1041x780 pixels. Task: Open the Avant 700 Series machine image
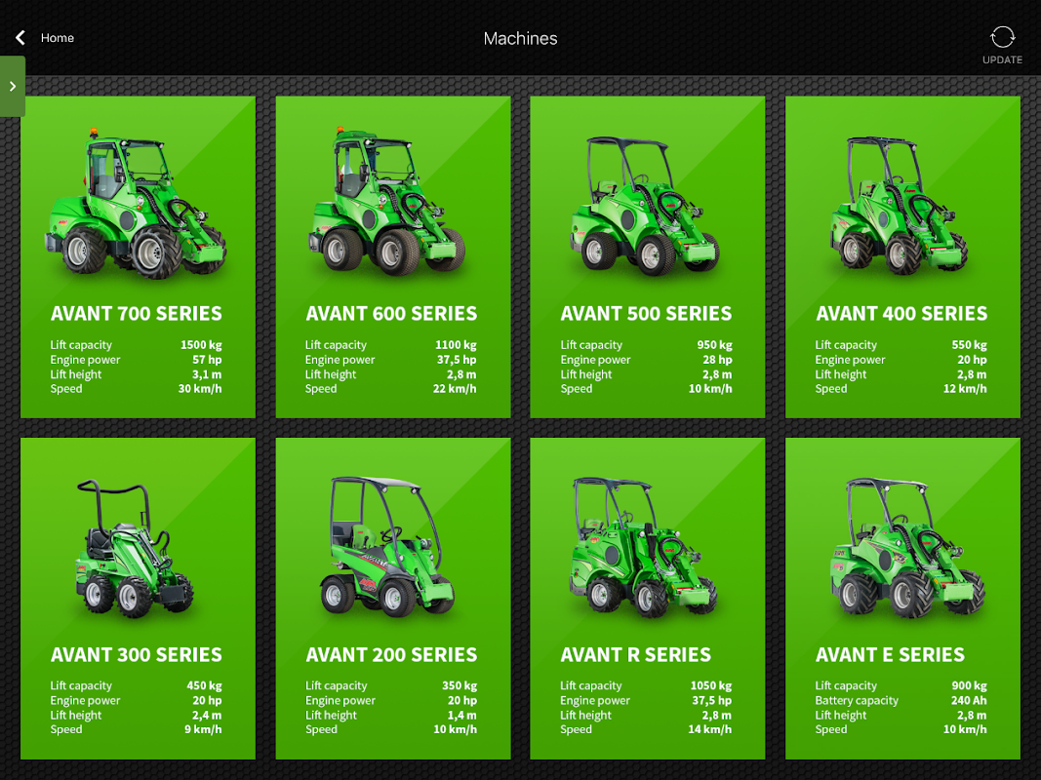point(137,202)
